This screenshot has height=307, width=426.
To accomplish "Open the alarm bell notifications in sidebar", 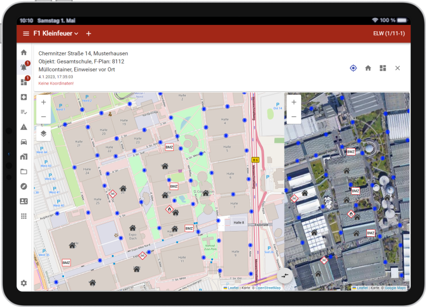I will point(24,67).
